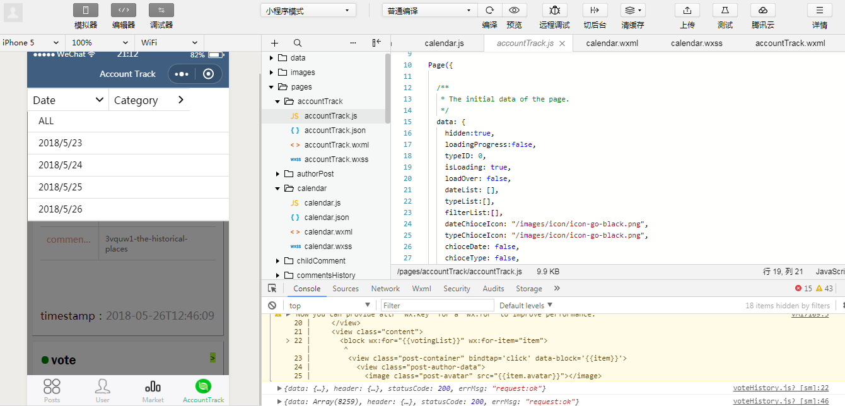
Task: Expand the data folder
Action: pos(271,58)
